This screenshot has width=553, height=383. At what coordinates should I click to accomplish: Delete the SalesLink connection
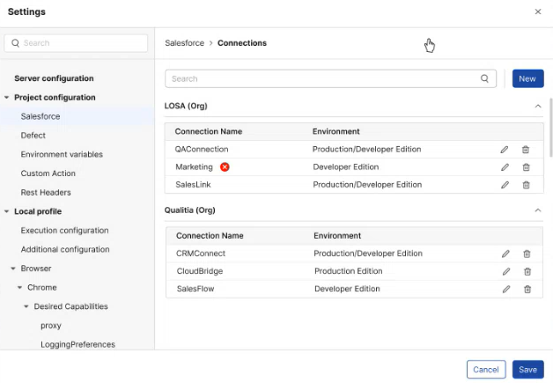pos(526,185)
